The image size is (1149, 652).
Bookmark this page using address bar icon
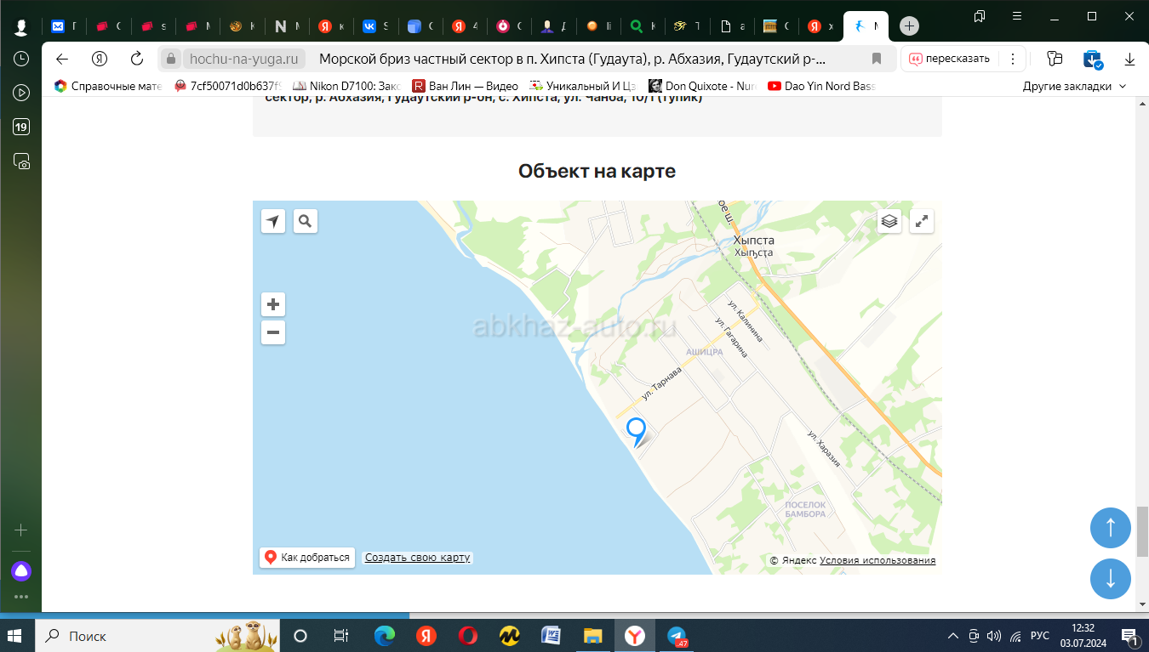point(877,59)
